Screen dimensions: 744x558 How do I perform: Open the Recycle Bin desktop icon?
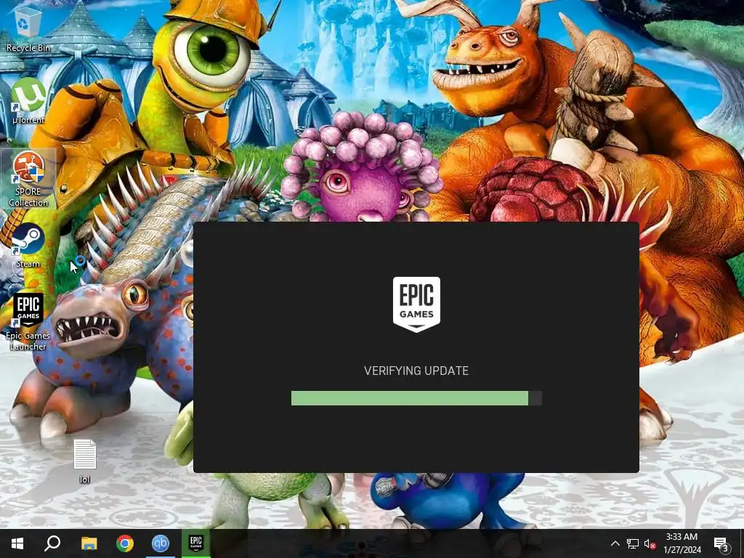coord(28,30)
